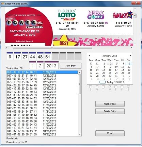Click the number field showing 51

point(48,56)
